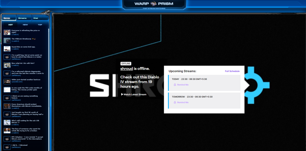Viewport: 306px width, 151px height.
Task: Open the Games tab in the sidebar
Action: click(9, 18)
